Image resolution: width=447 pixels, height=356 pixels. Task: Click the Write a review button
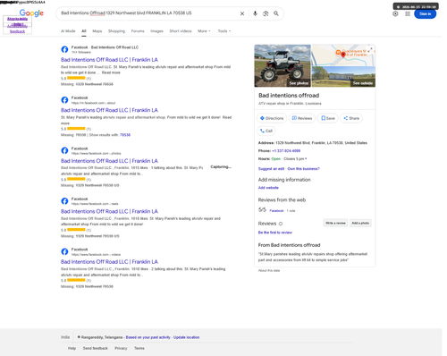click(335, 223)
